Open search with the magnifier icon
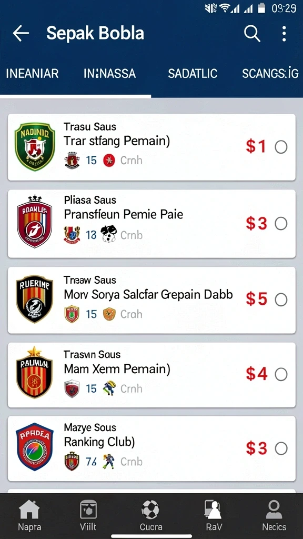 [x=252, y=33]
